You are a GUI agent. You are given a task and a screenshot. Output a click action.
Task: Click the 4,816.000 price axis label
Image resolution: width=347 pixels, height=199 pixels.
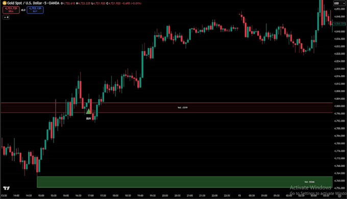pos(339,76)
